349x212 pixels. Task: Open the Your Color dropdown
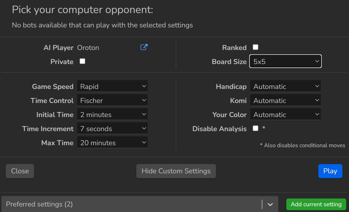[x=285, y=115]
